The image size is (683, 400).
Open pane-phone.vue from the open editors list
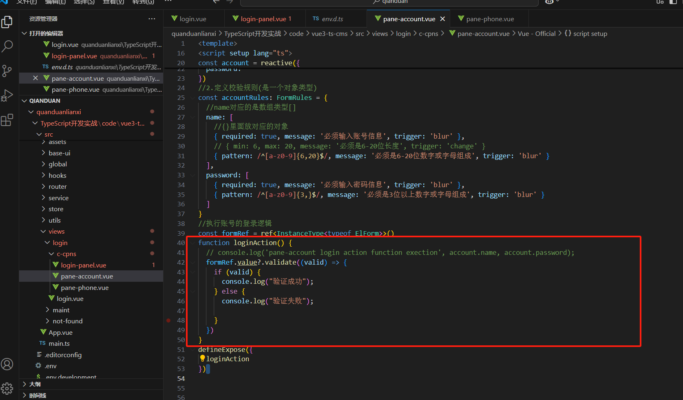pos(91,89)
